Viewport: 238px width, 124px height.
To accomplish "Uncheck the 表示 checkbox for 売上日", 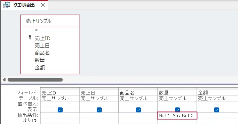I will (x=99, y=110).
